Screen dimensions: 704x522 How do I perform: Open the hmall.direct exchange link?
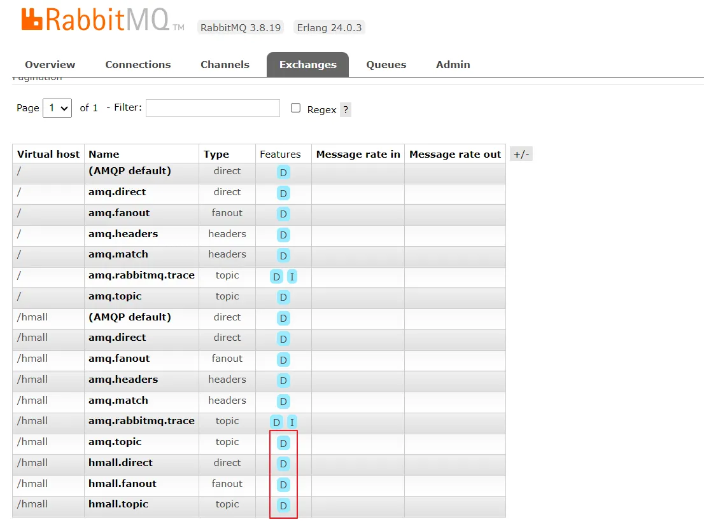[120, 463]
